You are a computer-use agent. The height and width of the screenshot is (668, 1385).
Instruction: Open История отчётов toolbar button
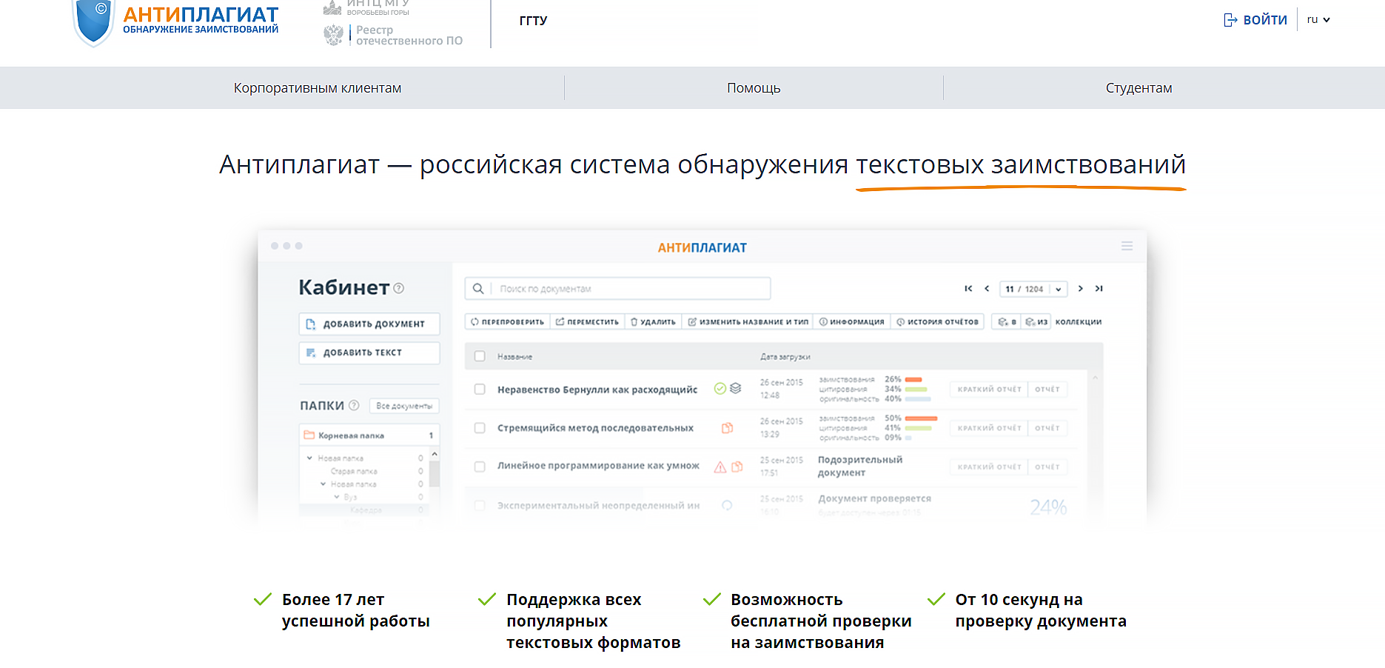[937, 322]
